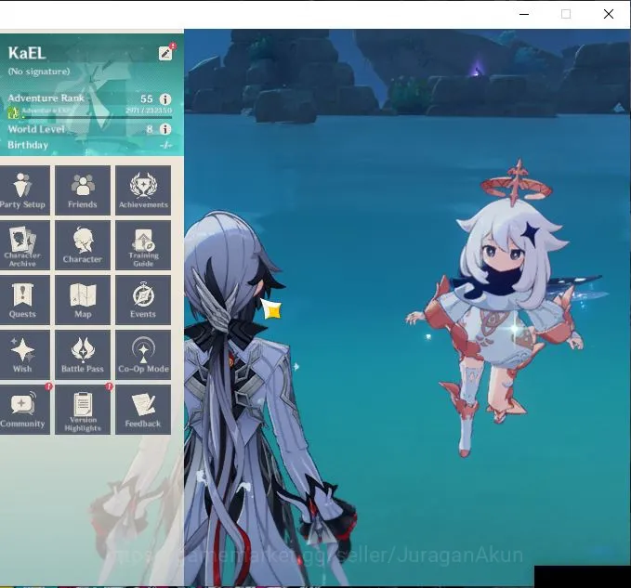Open the Community menu

point(24,410)
